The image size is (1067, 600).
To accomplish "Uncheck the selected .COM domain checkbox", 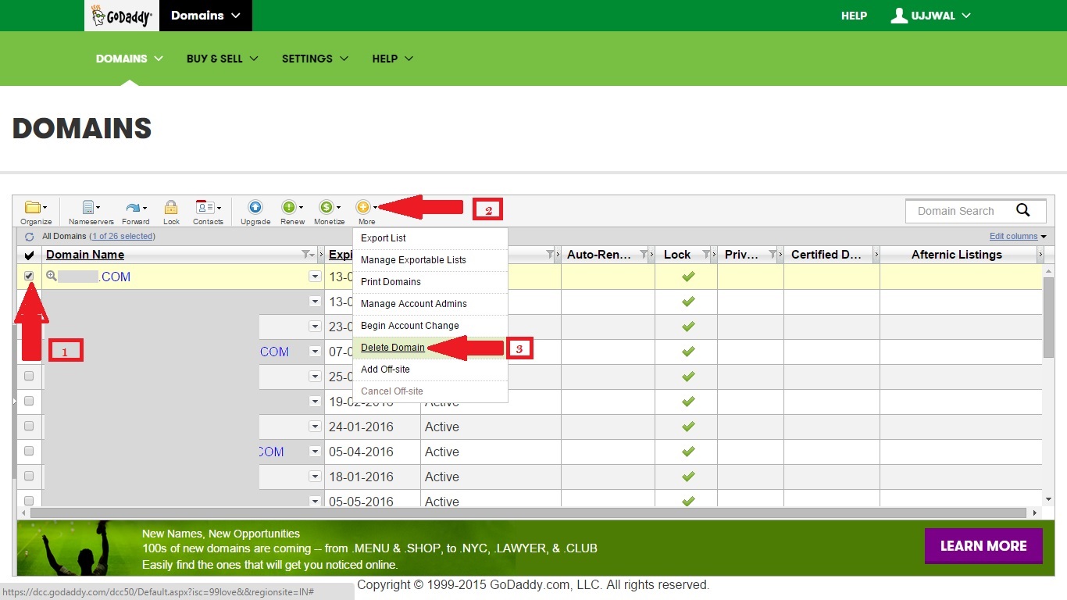I will click(x=29, y=276).
